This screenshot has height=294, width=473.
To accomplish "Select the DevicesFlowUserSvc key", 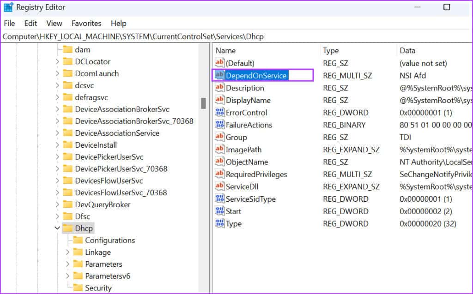I will point(109,180).
